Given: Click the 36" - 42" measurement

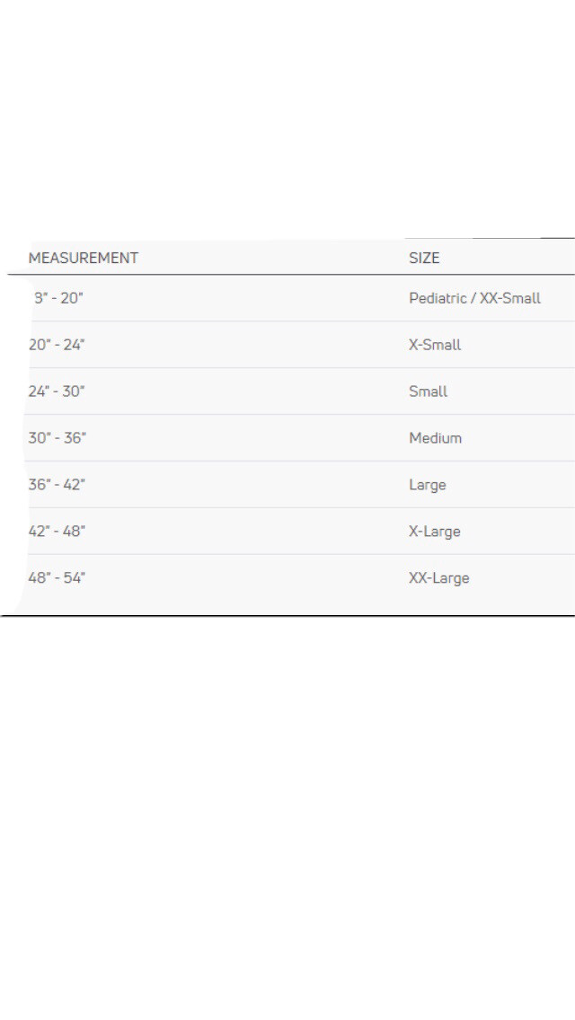Looking at the screenshot, I should tap(57, 485).
